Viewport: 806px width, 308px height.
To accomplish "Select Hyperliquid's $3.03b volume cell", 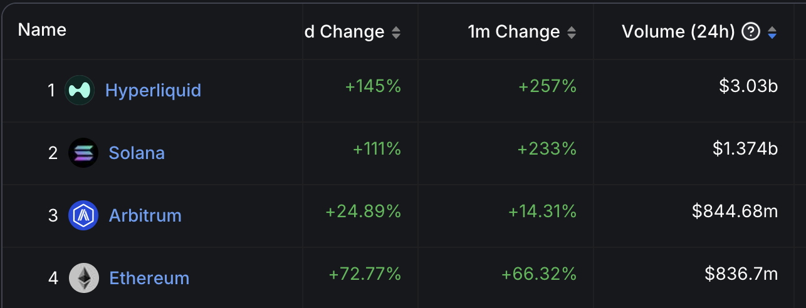I will pyautogui.click(x=748, y=86).
